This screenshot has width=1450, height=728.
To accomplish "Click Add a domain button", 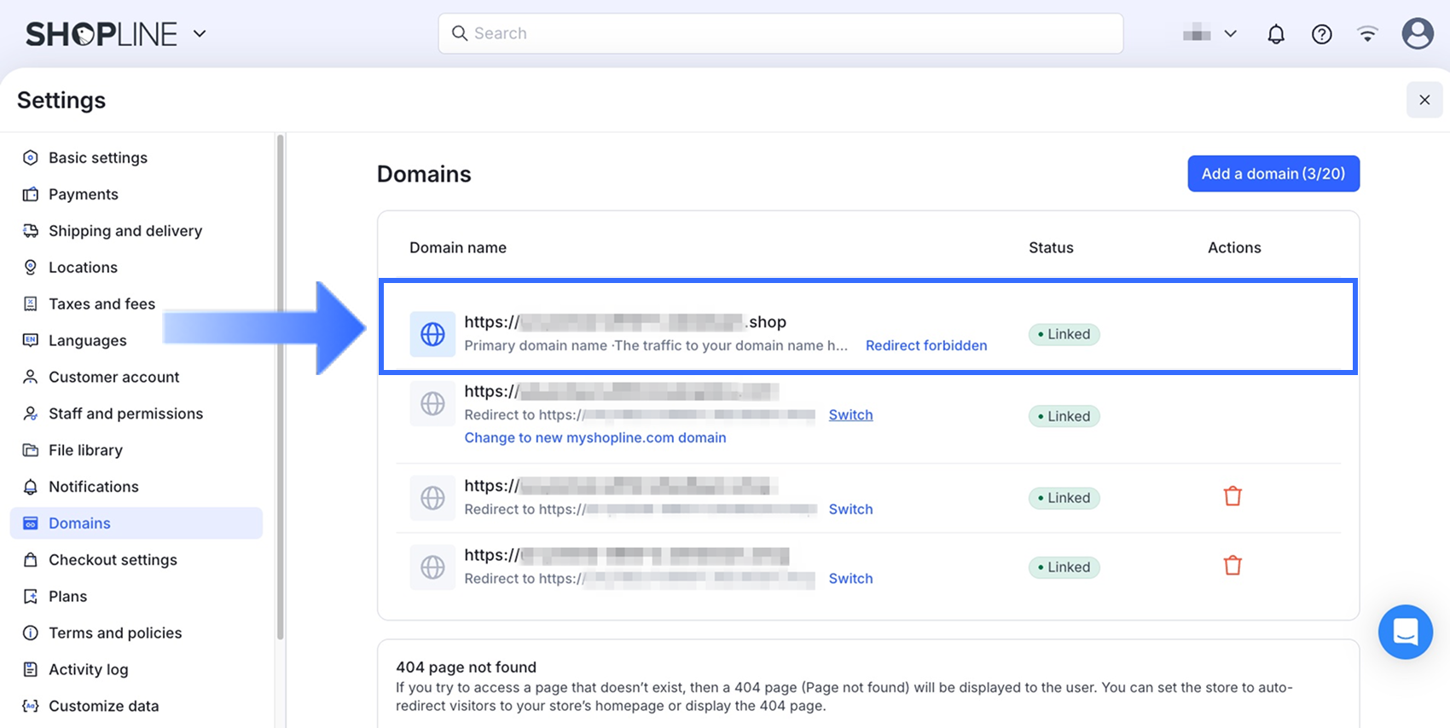I will pyautogui.click(x=1273, y=174).
